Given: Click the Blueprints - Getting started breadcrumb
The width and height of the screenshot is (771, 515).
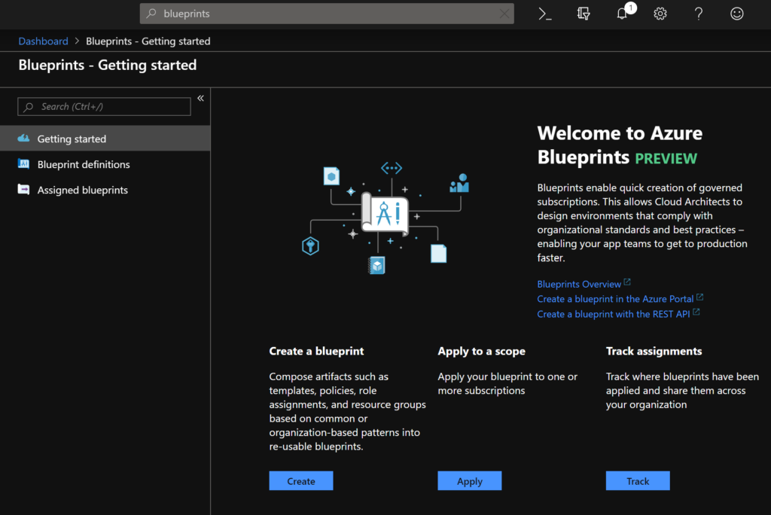Looking at the screenshot, I should click(148, 41).
